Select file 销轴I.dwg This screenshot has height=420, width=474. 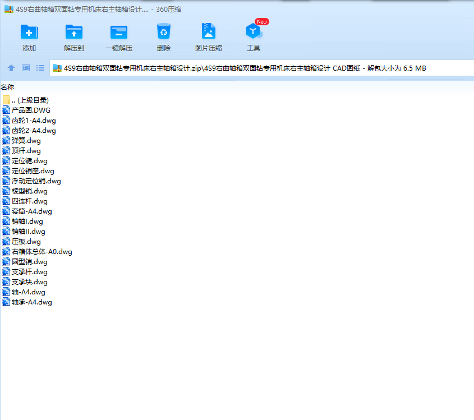pyautogui.click(x=22, y=221)
